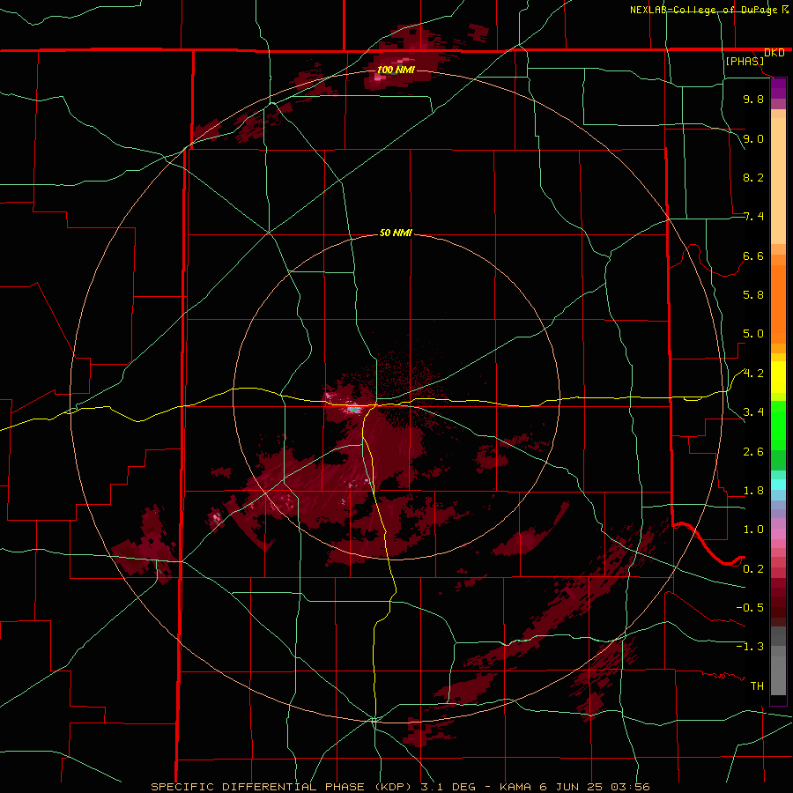Screen dimensions: 793x793
Task: Click the -0.5 scale value
Action: click(x=750, y=608)
